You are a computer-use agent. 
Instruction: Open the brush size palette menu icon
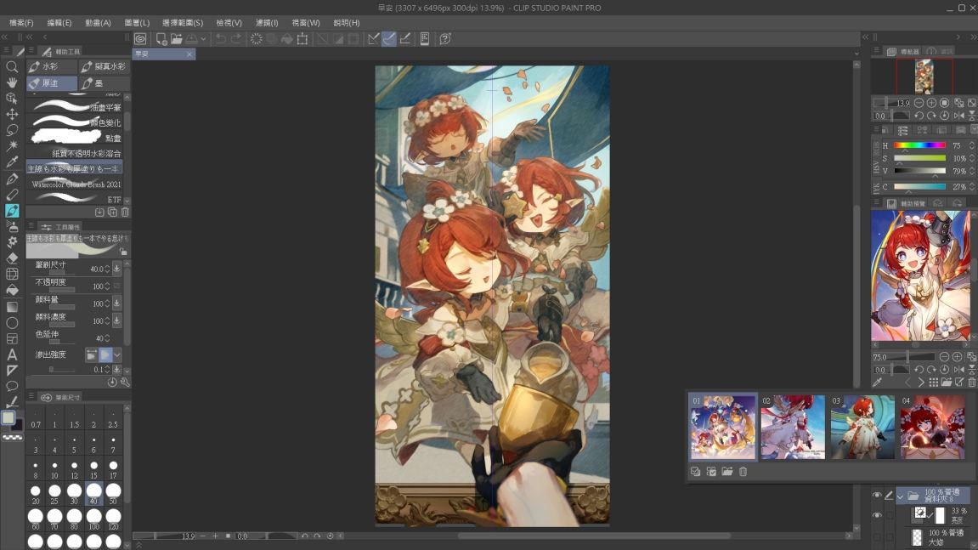(31, 397)
